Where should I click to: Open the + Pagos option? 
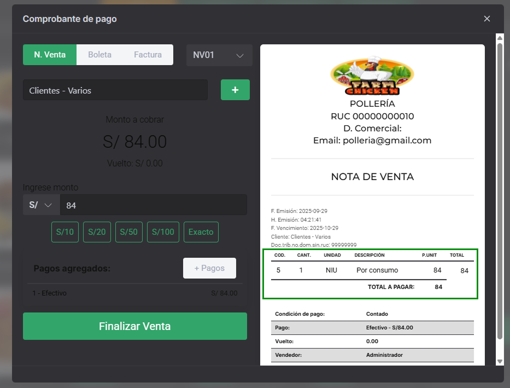[209, 268]
